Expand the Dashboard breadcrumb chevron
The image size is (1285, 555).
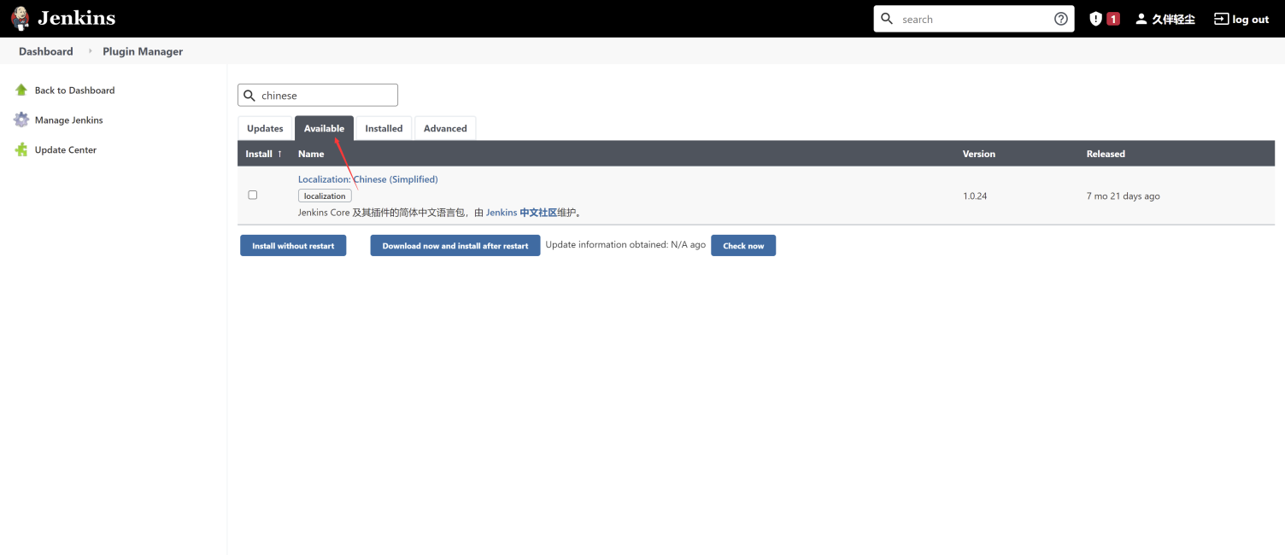coord(91,51)
